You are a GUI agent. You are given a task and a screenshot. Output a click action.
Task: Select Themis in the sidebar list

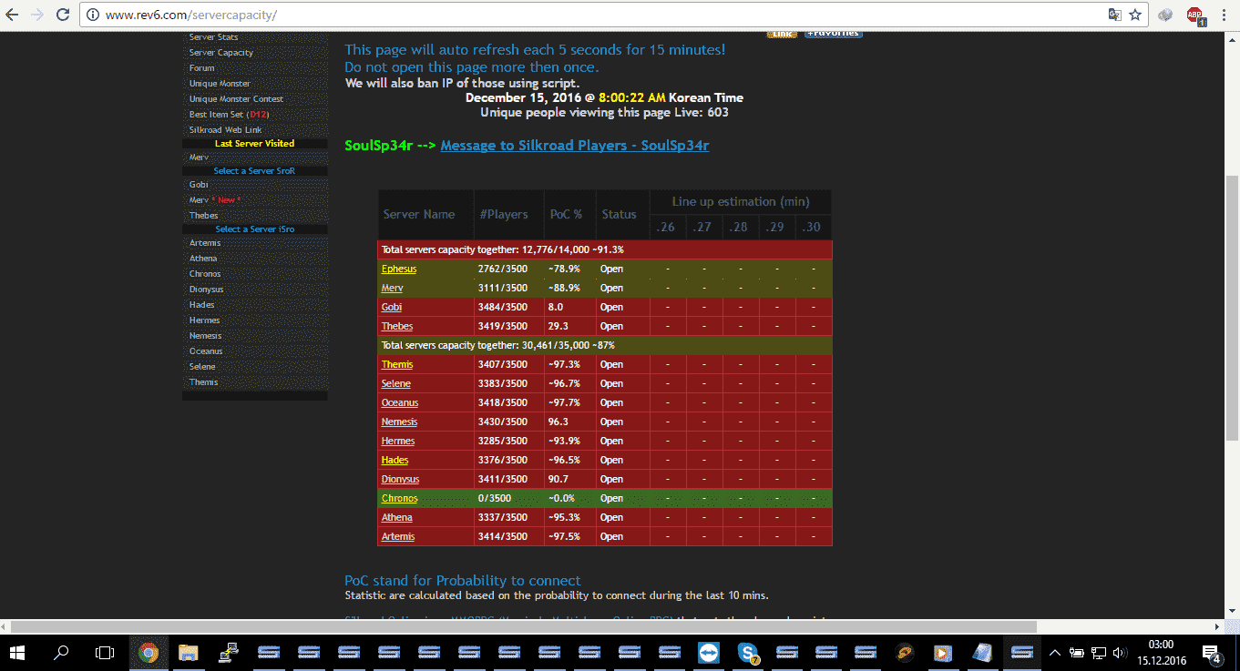pos(203,382)
